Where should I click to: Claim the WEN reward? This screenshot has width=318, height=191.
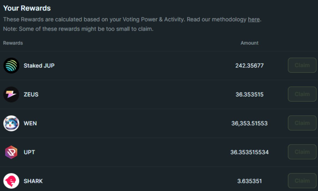click(302, 123)
